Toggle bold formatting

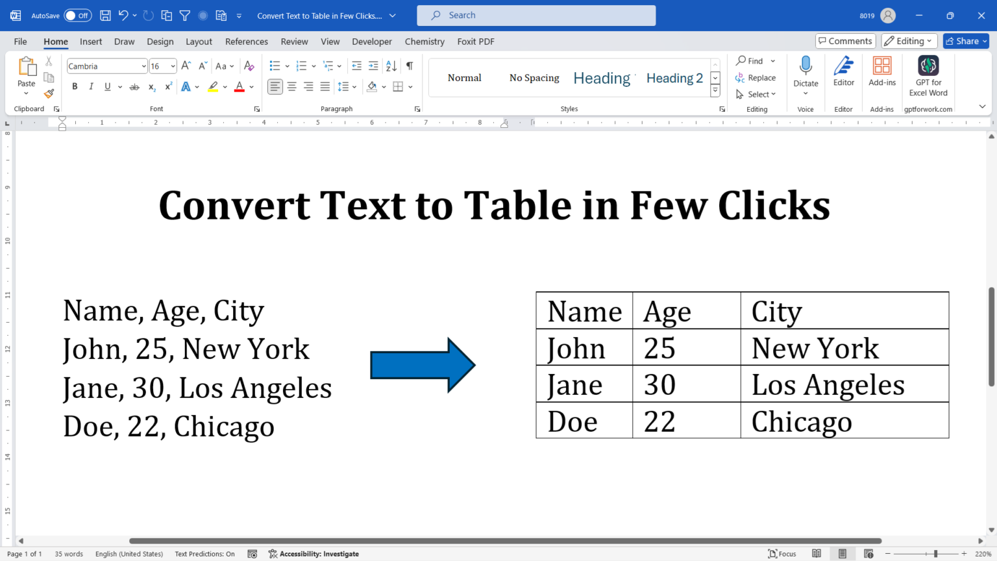(x=75, y=86)
